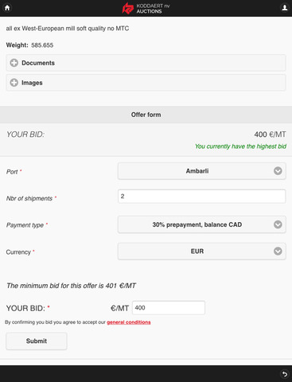Focus the YOUR BID amount field
292x382 pixels.
pos(169,308)
